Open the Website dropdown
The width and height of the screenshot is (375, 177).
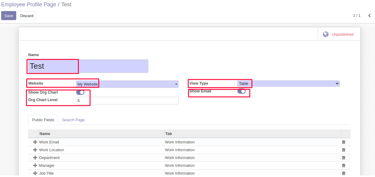pos(127,84)
